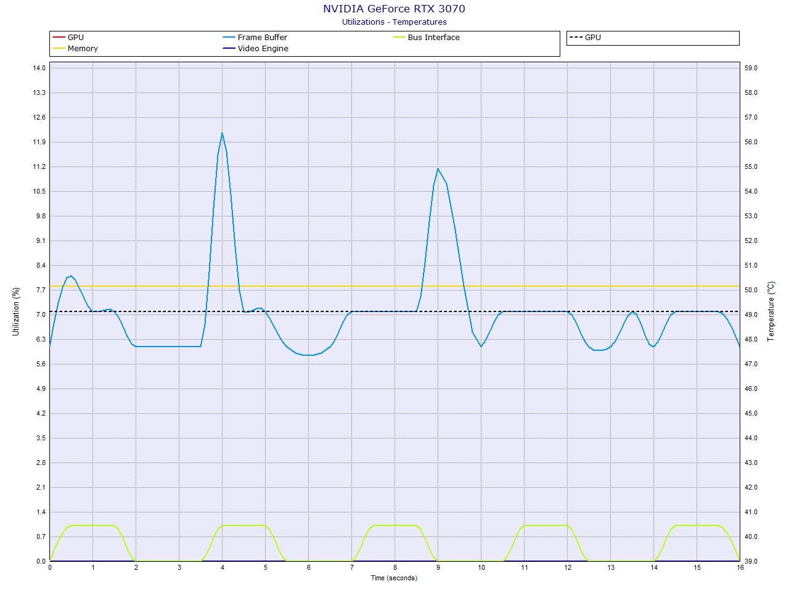Select the Bus Interface legend entry

(427, 37)
